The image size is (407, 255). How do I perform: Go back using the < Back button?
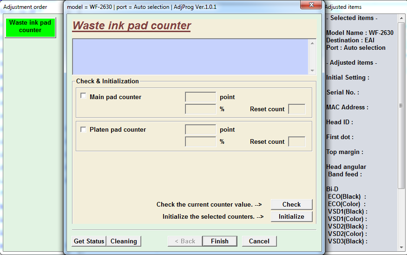coord(185,241)
